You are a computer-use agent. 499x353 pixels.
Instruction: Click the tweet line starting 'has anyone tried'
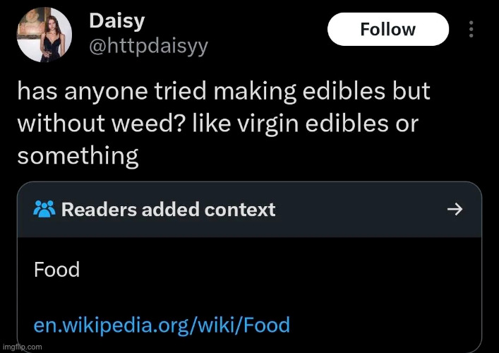pos(223,92)
